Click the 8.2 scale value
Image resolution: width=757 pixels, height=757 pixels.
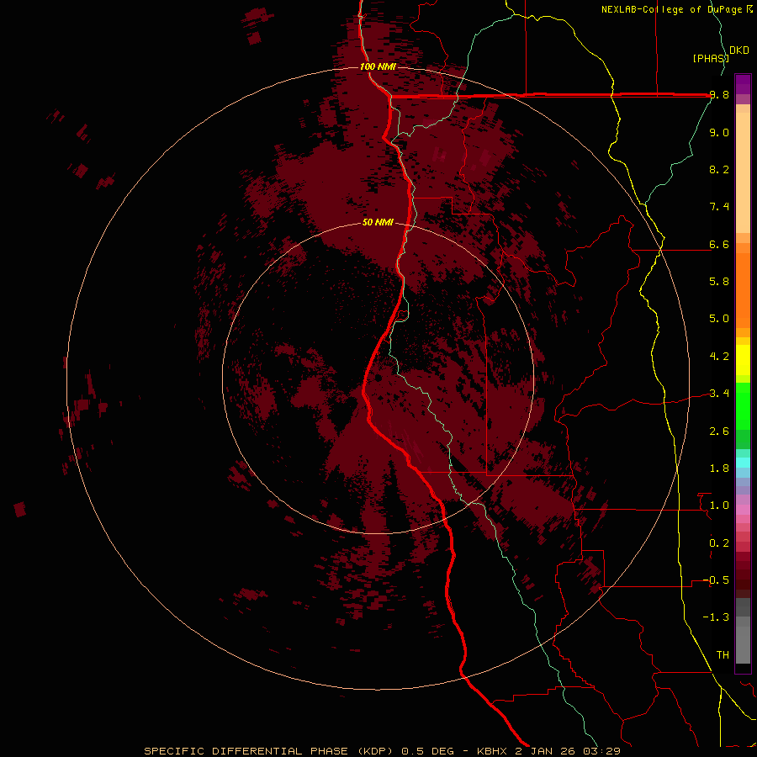pos(719,169)
